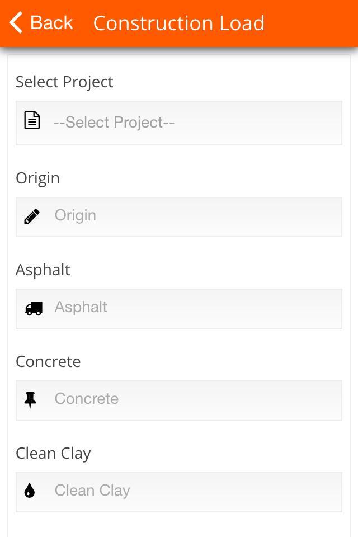The image size is (358, 537).
Task: Focus the Origin text input
Action: tap(179, 217)
